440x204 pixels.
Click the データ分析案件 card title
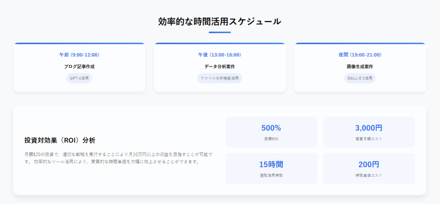coord(220,67)
